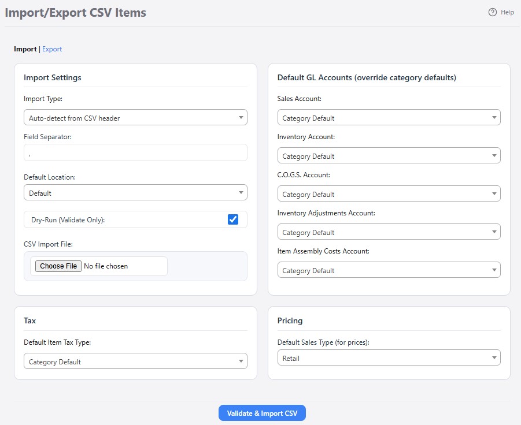
Task: Open the Default Location dropdown
Action: [135, 192]
